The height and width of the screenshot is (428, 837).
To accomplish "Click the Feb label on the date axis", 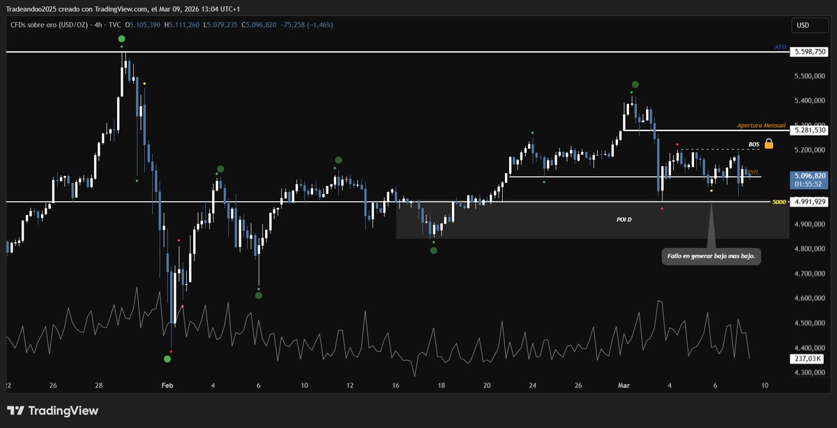I will (166, 385).
